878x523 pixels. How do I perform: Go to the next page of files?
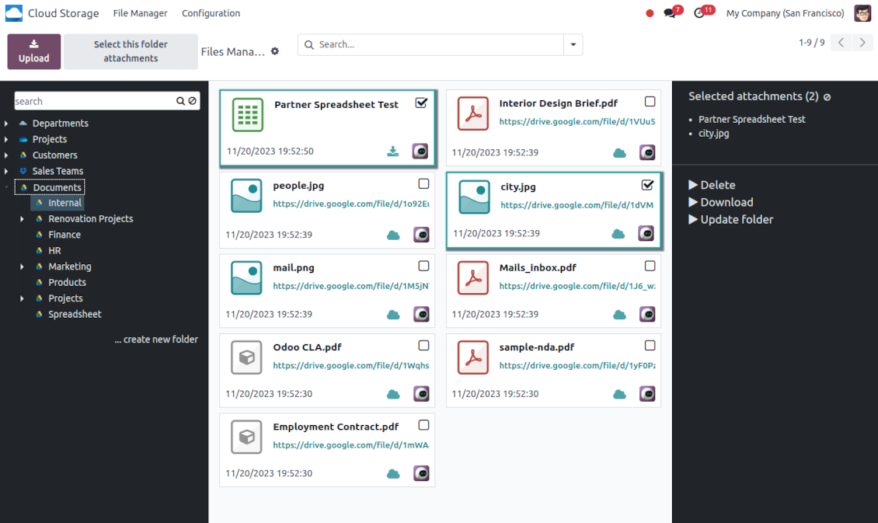coord(862,43)
